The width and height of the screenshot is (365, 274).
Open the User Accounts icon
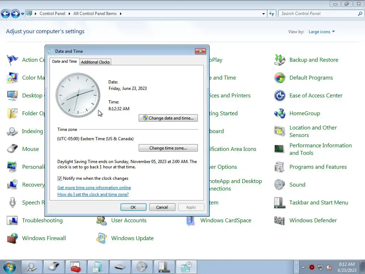click(x=102, y=220)
